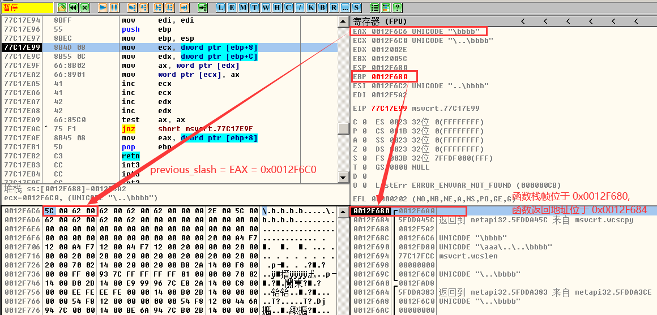The image size is (657, 315).
Task: Open the Breakpoints window (B button)
Action: (322, 8)
